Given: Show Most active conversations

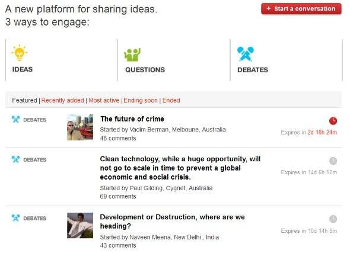Looking at the screenshot, I should click(104, 100).
